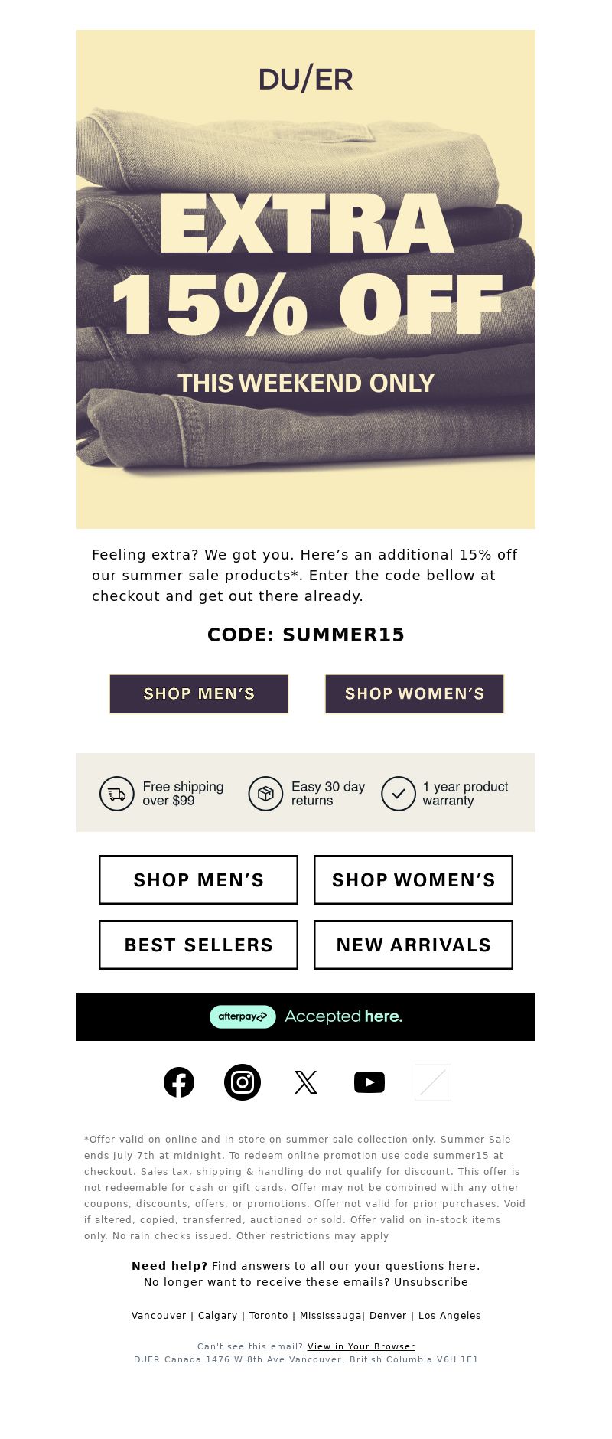Select the outlined Shop Women's button
Viewport: 612px width, 1439px height.
click(x=413, y=879)
